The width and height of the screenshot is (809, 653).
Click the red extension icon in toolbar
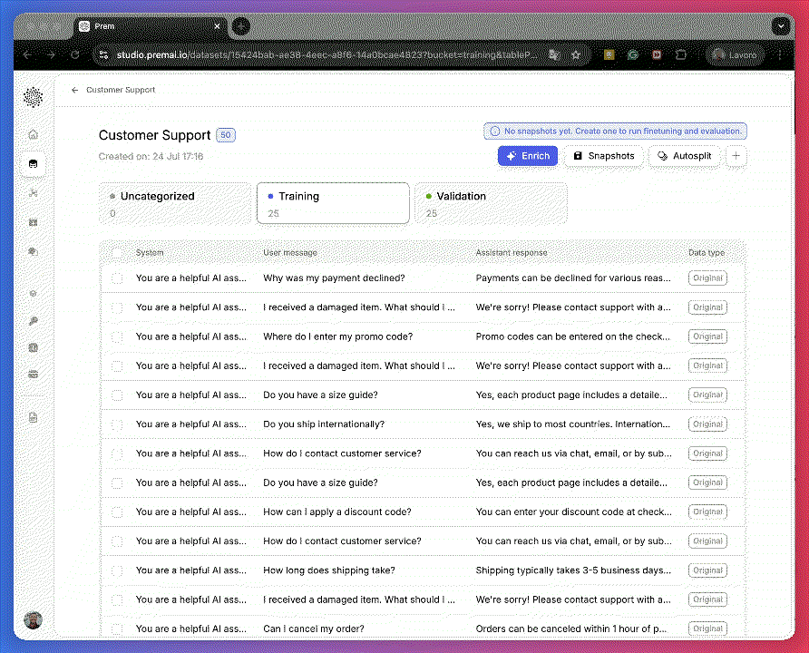pos(657,54)
